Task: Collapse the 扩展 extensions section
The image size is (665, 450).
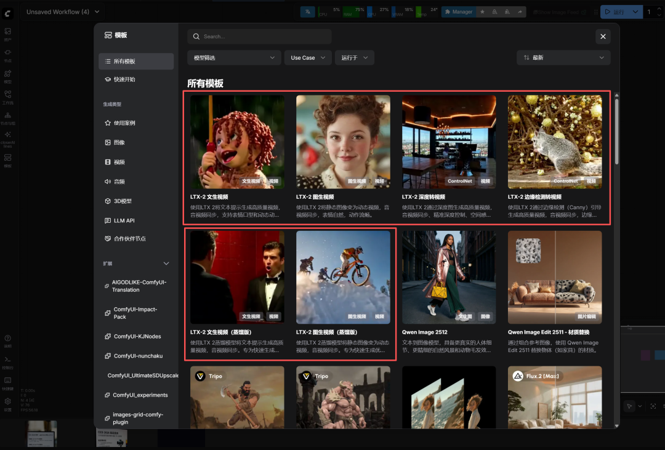Action: (166, 263)
